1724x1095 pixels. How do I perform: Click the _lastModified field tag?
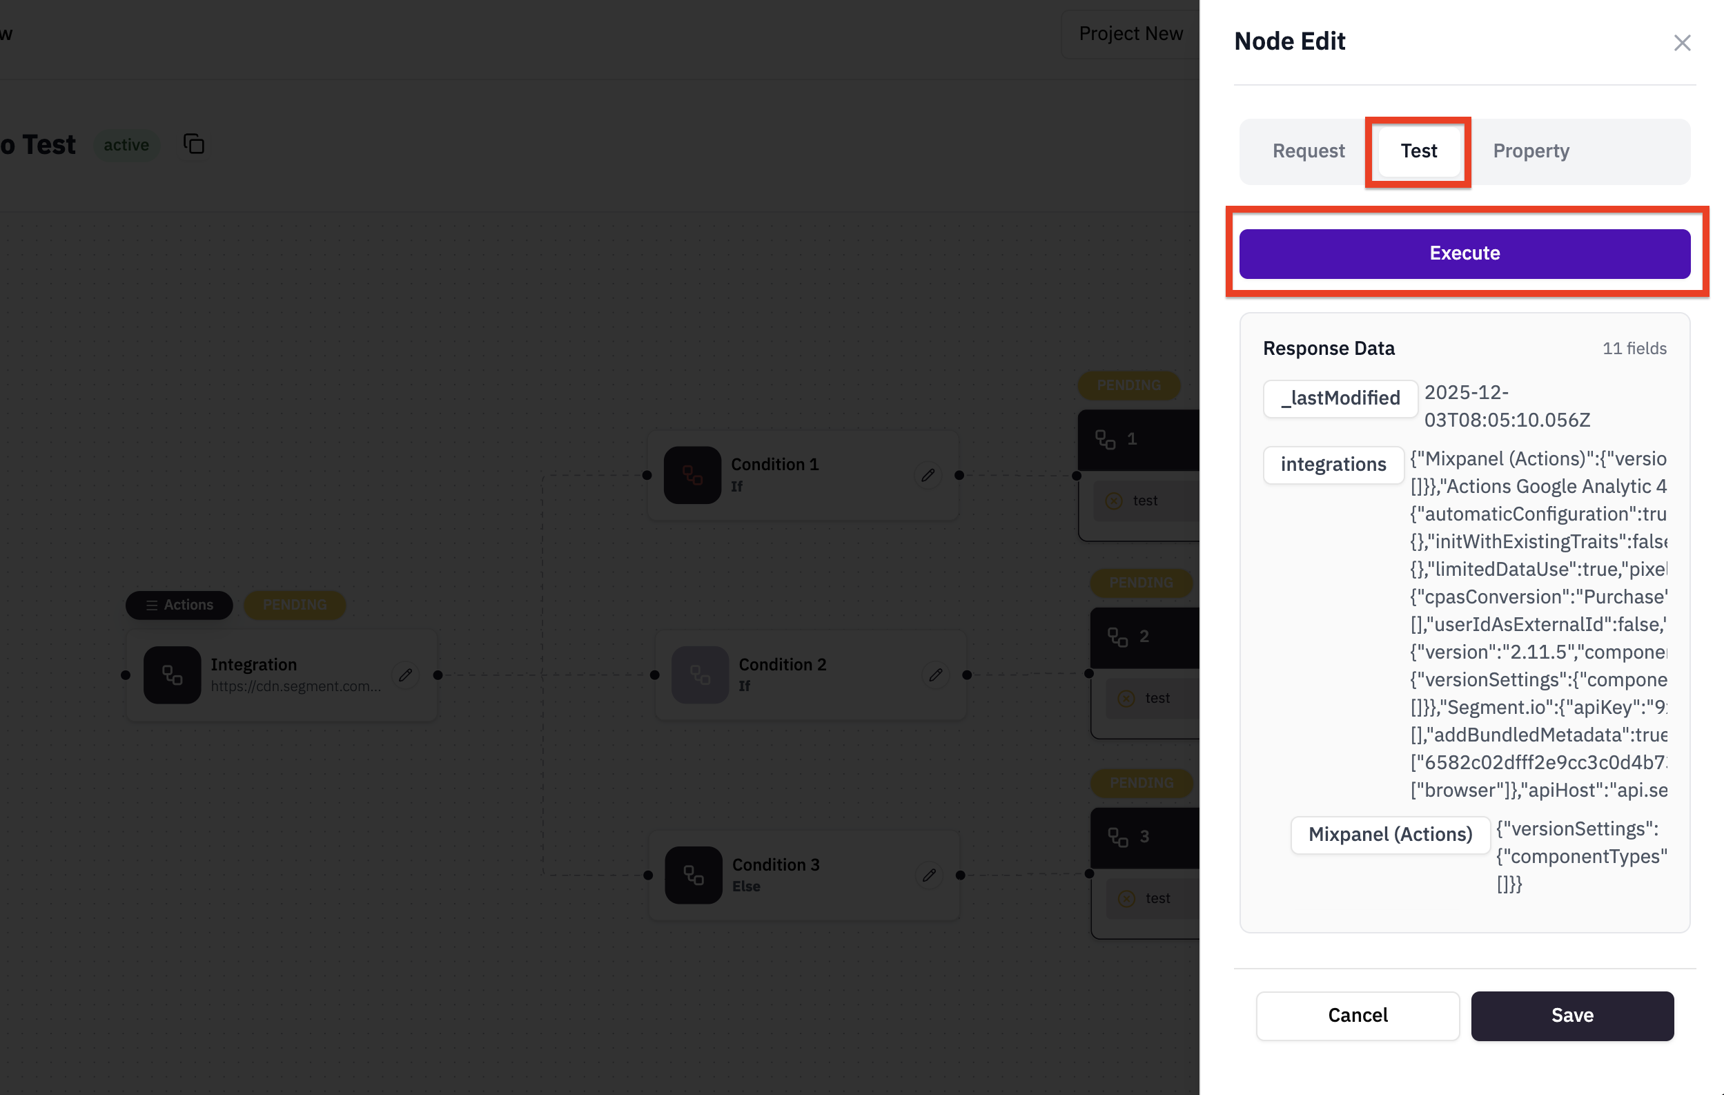coord(1340,398)
